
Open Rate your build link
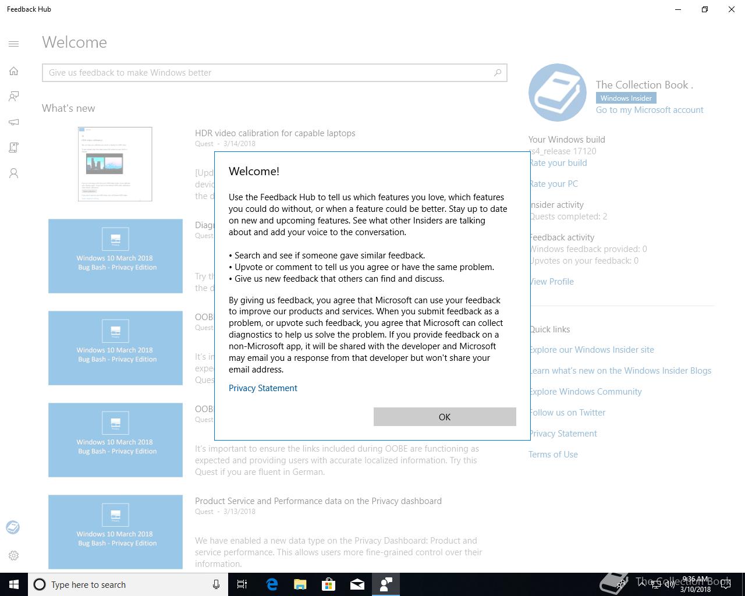point(558,163)
